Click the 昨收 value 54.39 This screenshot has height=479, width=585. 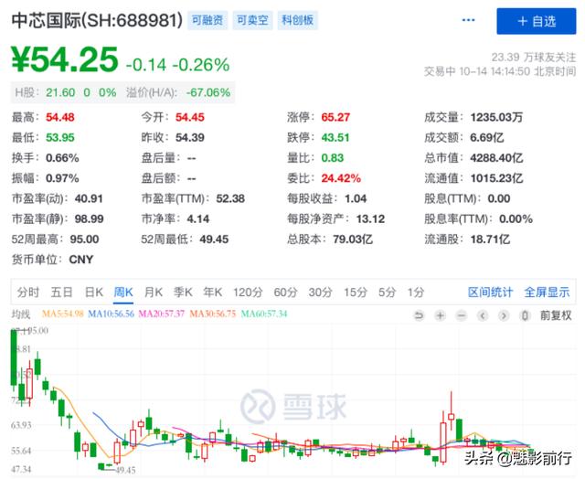(x=190, y=138)
